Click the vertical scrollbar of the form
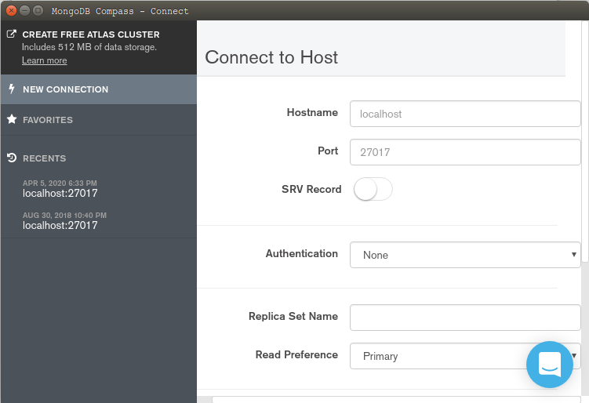 (x=585, y=141)
